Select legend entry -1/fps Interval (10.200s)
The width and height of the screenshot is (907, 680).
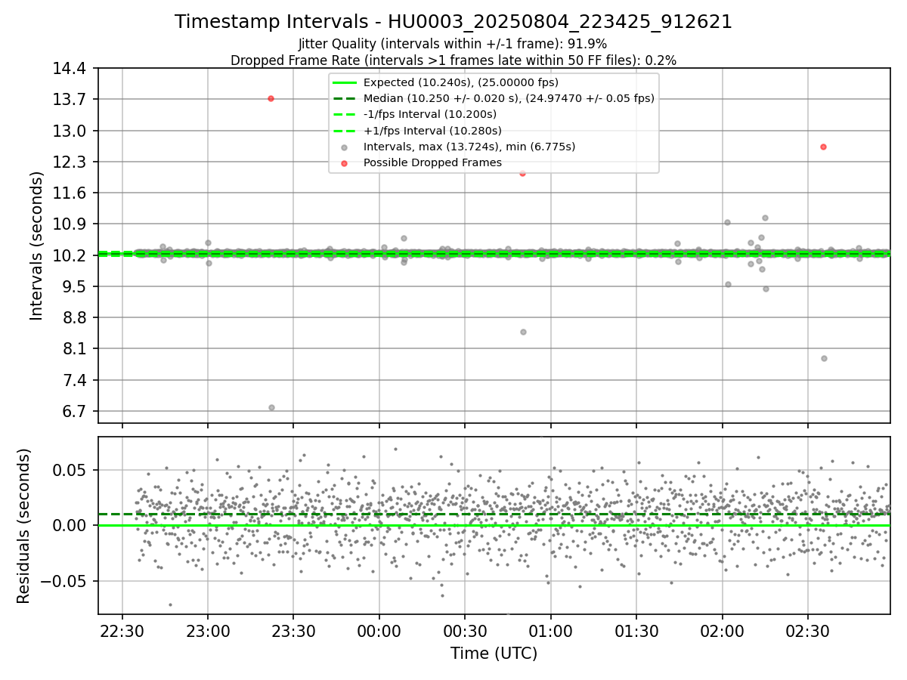(x=430, y=114)
